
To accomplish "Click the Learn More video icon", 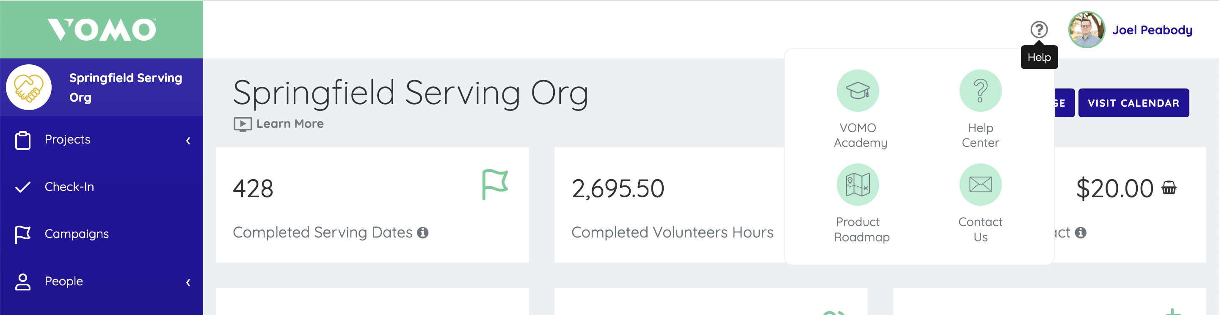I will (x=242, y=124).
